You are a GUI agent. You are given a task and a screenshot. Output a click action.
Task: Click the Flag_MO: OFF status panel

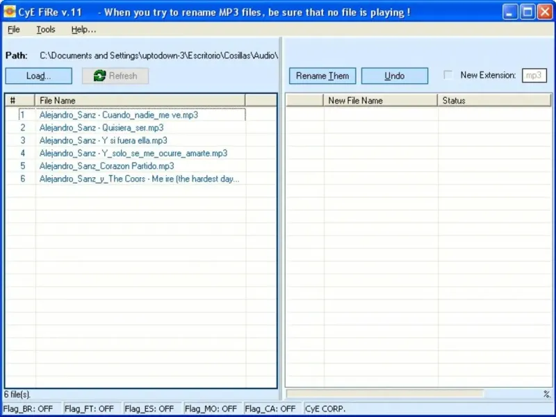212,409
